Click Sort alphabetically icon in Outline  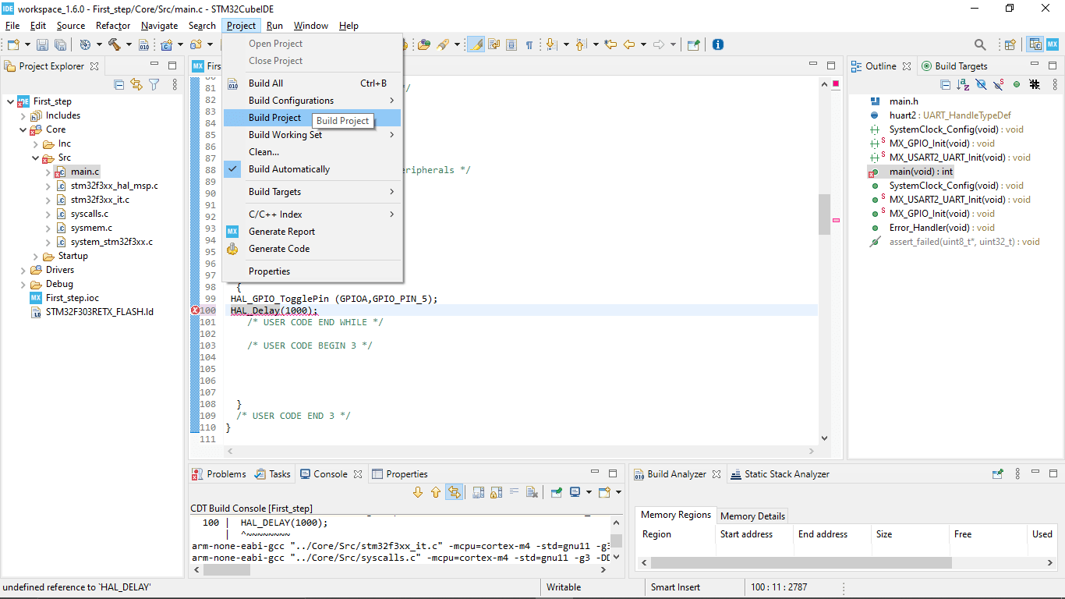(x=964, y=85)
